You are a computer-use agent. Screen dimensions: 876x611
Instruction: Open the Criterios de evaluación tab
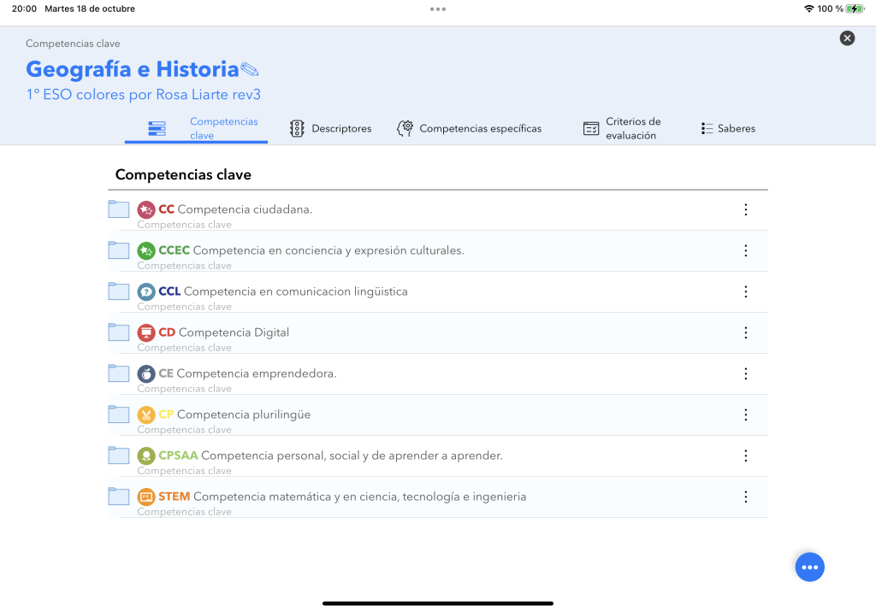point(625,128)
